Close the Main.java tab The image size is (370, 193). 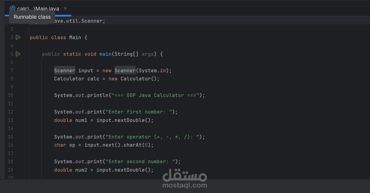tap(65, 8)
